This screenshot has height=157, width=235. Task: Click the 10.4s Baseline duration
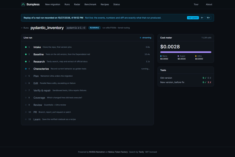147,54
